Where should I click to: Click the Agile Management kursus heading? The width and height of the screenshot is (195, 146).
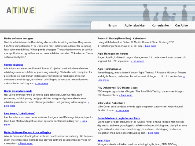tap(113, 54)
